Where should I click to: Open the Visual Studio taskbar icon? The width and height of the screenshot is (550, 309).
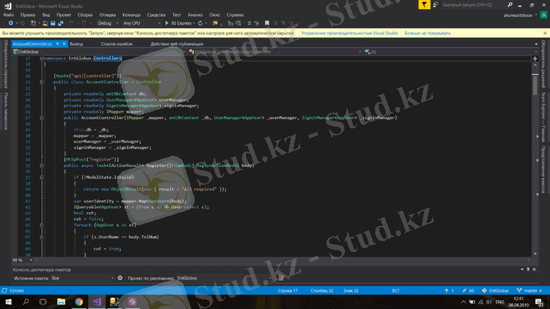click(97, 301)
